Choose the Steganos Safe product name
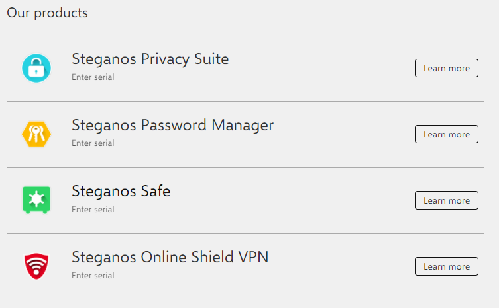Screen dimensions: 499x308 tap(121, 191)
